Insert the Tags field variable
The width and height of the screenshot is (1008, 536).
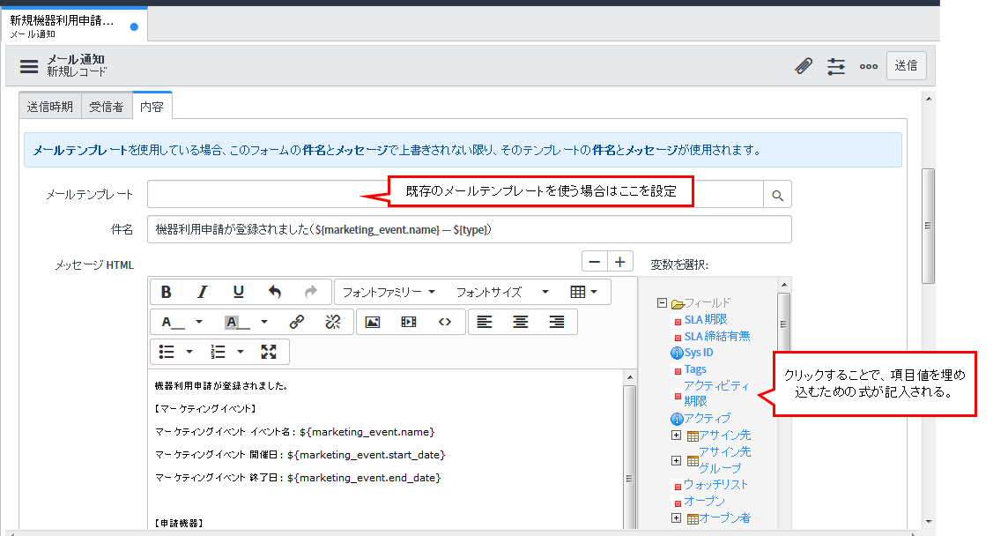[x=695, y=369]
